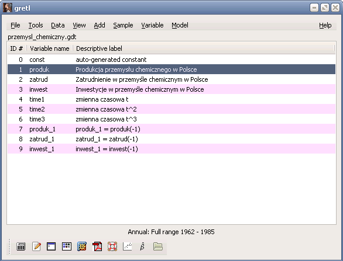This screenshot has height=261, width=343.
Task: Select the time2 variable row
Action: point(171,109)
